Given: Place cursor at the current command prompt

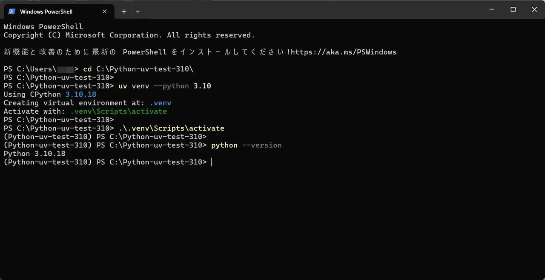Looking at the screenshot, I should point(212,162).
